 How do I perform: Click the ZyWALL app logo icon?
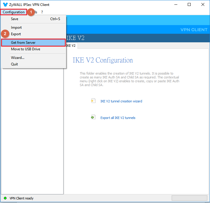5,4
